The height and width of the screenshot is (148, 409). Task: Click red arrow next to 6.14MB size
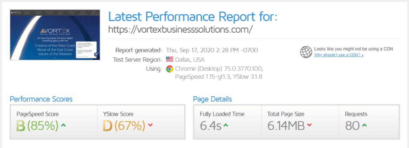[309, 125]
